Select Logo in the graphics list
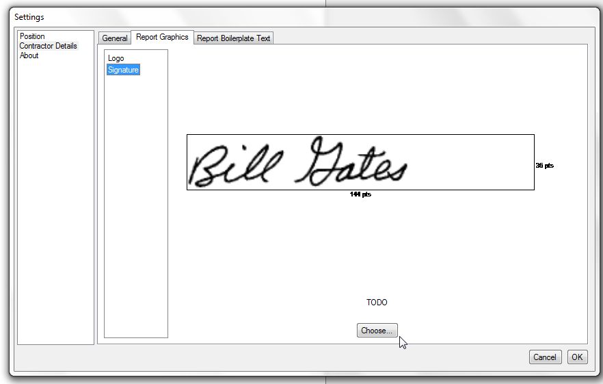This screenshot has width=603, height=384. point(116,58)
